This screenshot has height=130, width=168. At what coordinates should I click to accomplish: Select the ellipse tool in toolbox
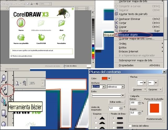pyautogui.click(x=4, y=124)
